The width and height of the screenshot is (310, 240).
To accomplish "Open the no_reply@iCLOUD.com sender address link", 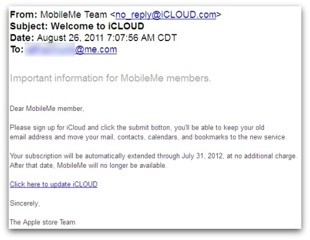I will pyautogui.click(x=166, y=15).
